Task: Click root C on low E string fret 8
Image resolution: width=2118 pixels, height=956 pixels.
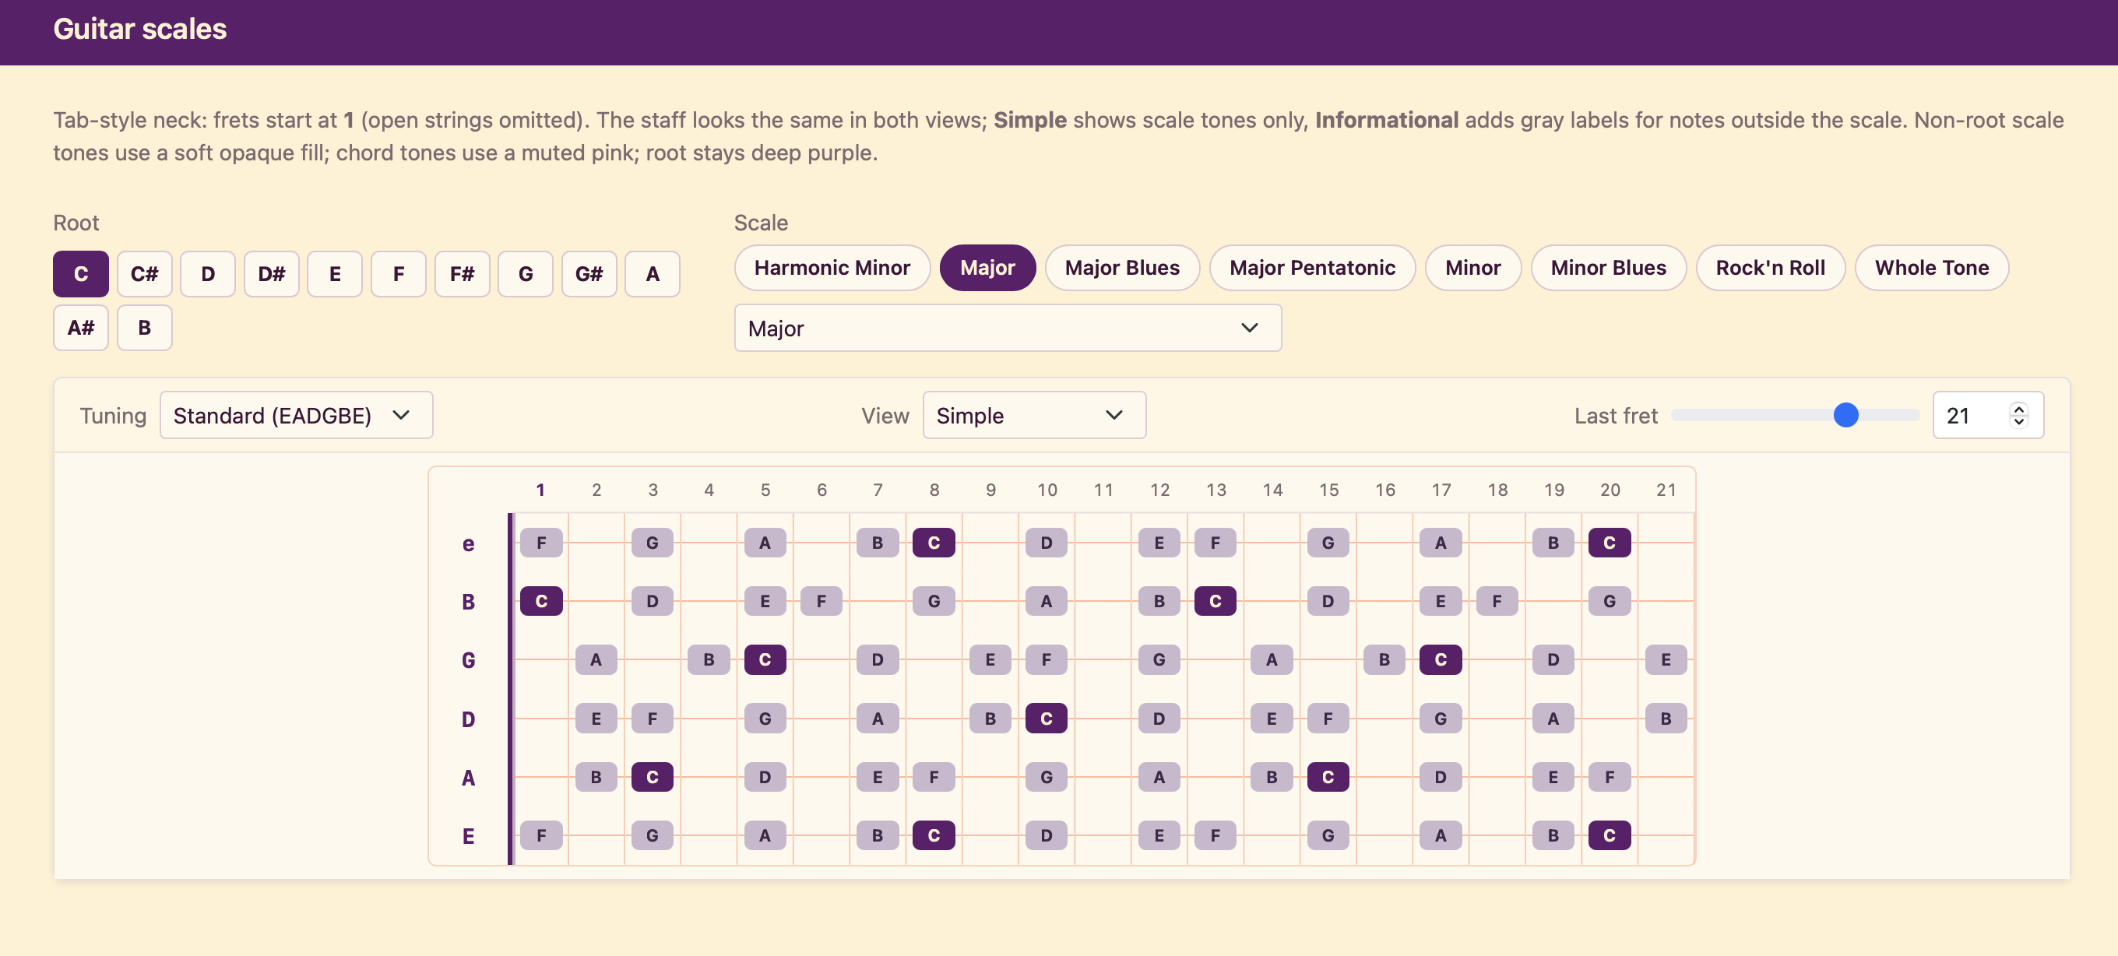Action: pyautogui.click(x=934, y=835)
